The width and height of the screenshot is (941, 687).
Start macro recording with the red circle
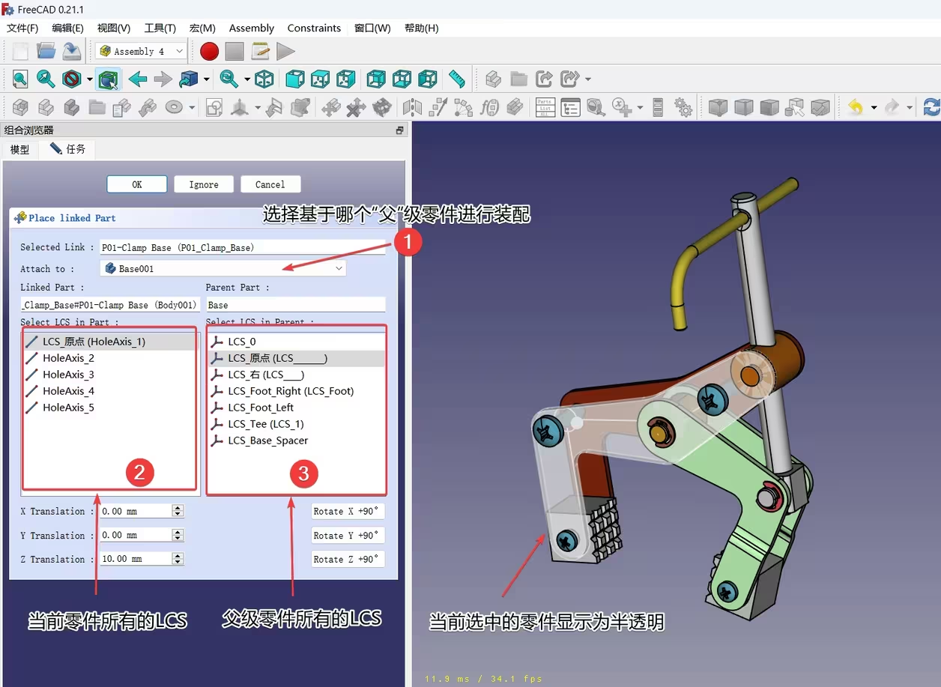click(x=210, y=51)
